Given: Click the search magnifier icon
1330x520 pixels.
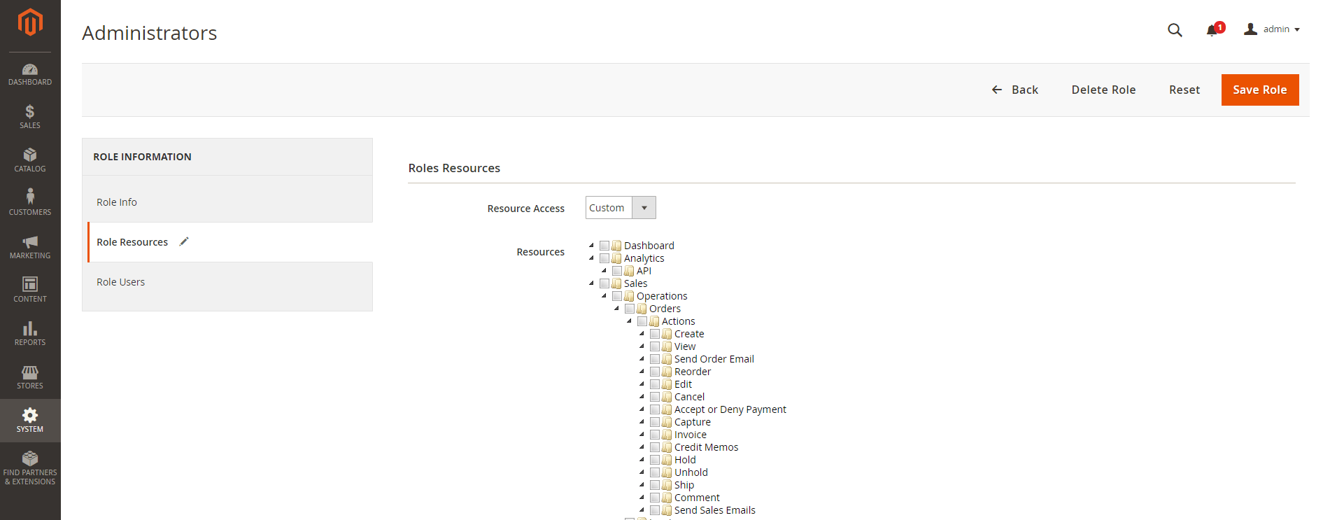Looking at the screenshot, I should click(x=1175, y=30).
